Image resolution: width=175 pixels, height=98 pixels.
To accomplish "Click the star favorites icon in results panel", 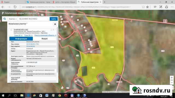I will (x=55, y=24).
